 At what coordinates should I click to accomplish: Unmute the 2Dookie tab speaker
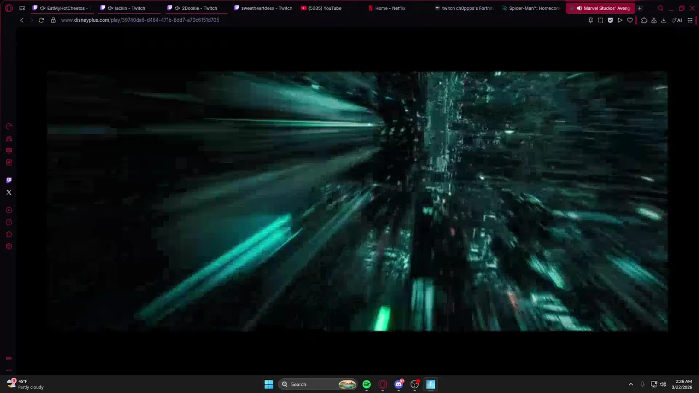pos(177,8)
